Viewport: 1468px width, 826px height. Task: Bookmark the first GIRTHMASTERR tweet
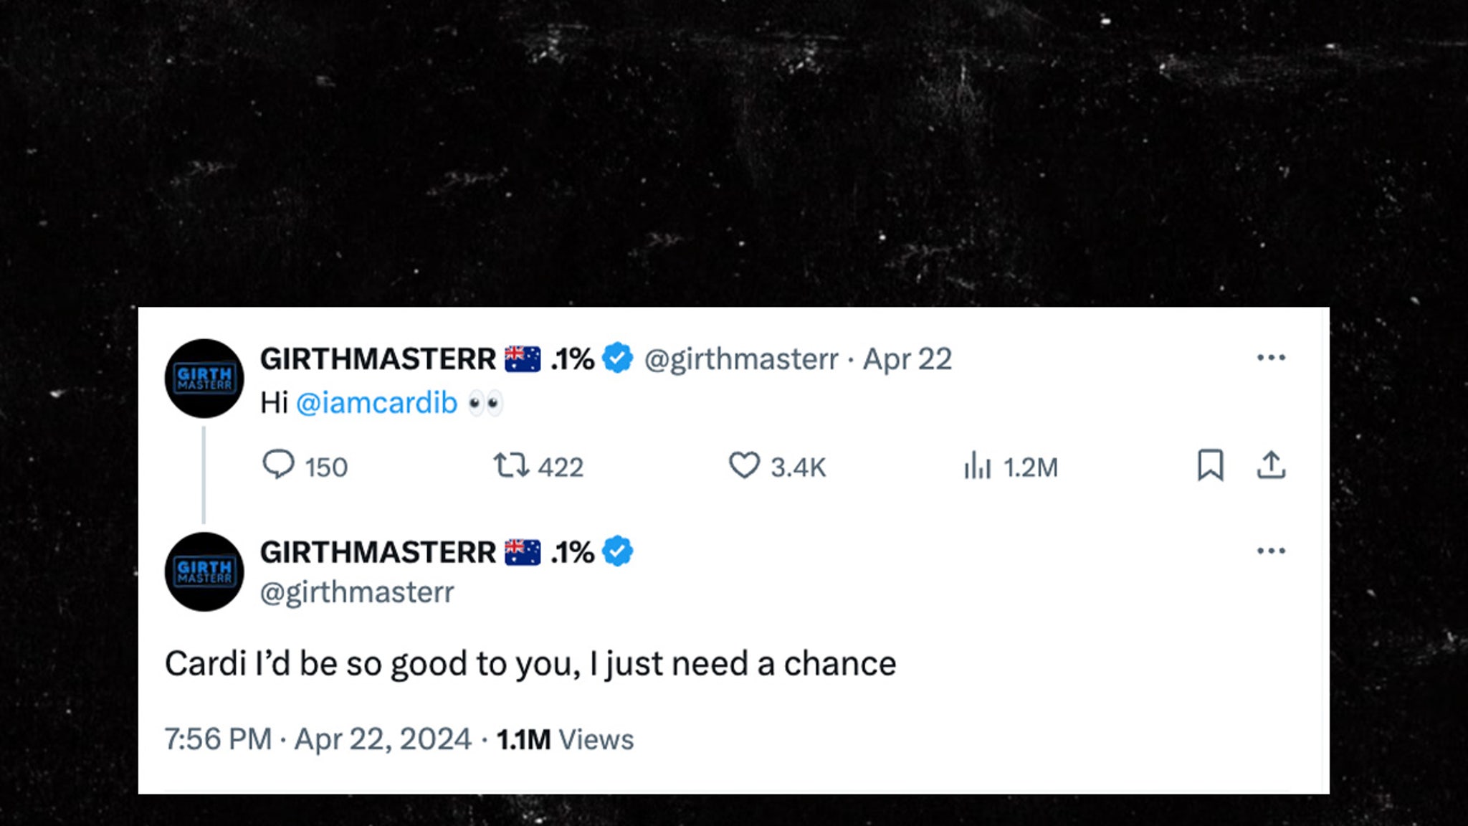(1211, 465)
